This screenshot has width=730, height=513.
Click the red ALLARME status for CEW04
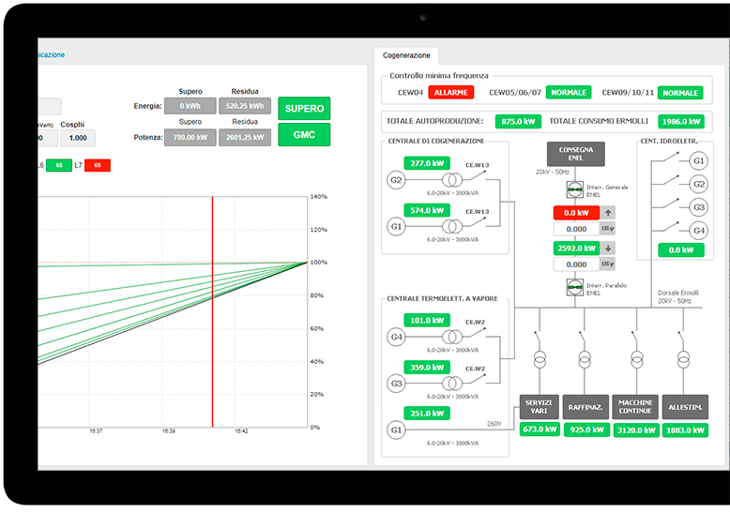pos(451,93)
